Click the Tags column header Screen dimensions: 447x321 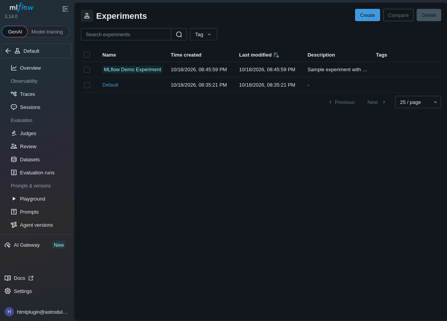coord(381,55)
